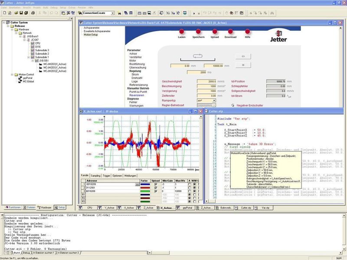Click the printer icon in the toolbar
This screenshot has width=347, height=260.
coord(33,13)
